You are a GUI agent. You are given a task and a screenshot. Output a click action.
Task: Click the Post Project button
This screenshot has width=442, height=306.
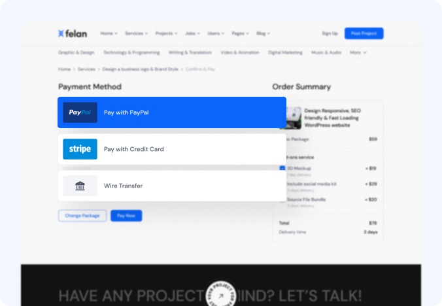[364, 33]
